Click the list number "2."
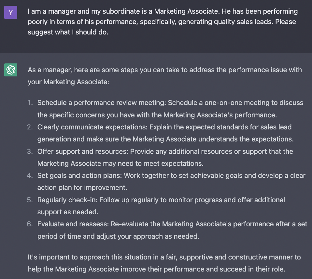Screen dimensions: 312x279 tap(30, 127)
